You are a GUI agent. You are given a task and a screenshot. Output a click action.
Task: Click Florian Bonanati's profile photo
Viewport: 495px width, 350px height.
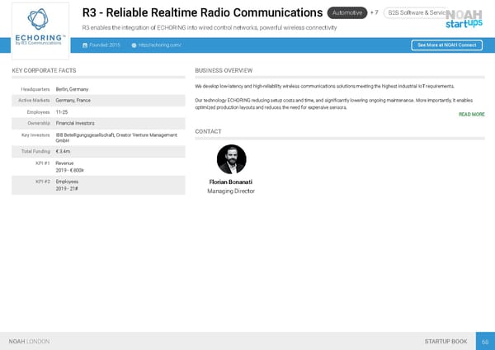pyautogui.click(x=231, y=159)
